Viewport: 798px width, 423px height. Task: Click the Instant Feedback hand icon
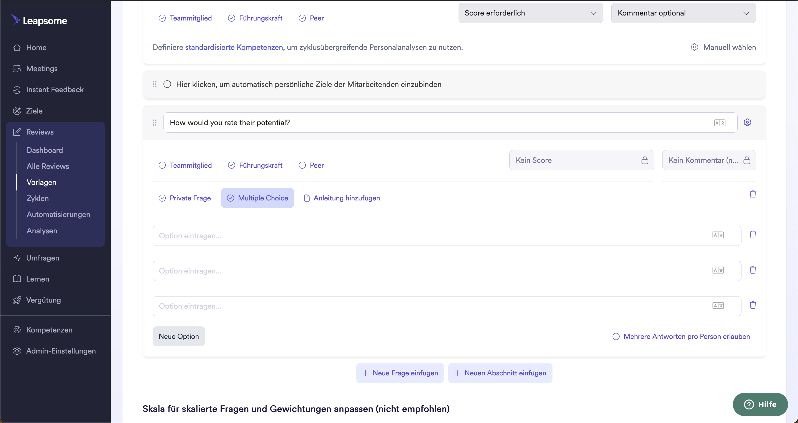click(x=17, y=89)
